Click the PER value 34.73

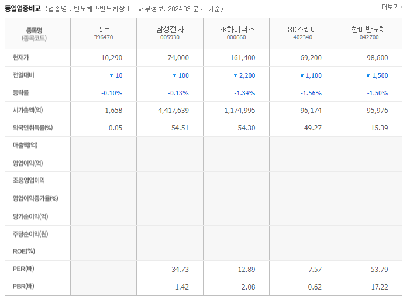point(180,270)
